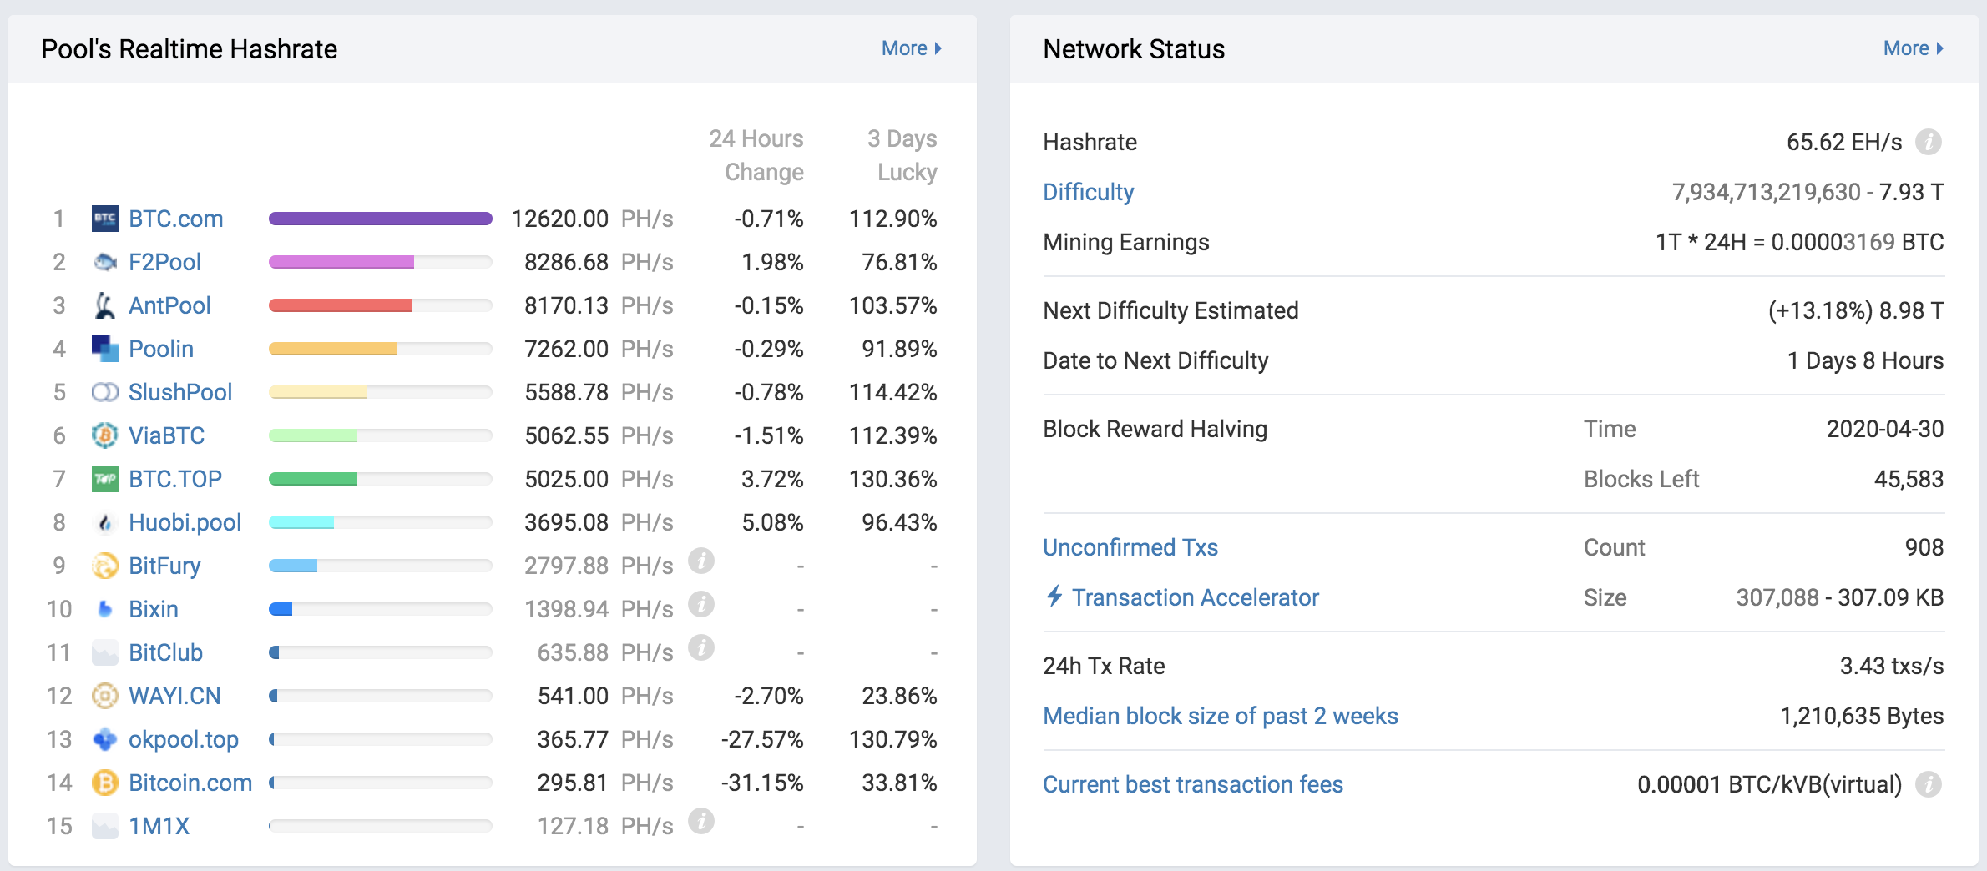Open the AntPool pool link
This screenshot has width=1987, height=871.
169,305
